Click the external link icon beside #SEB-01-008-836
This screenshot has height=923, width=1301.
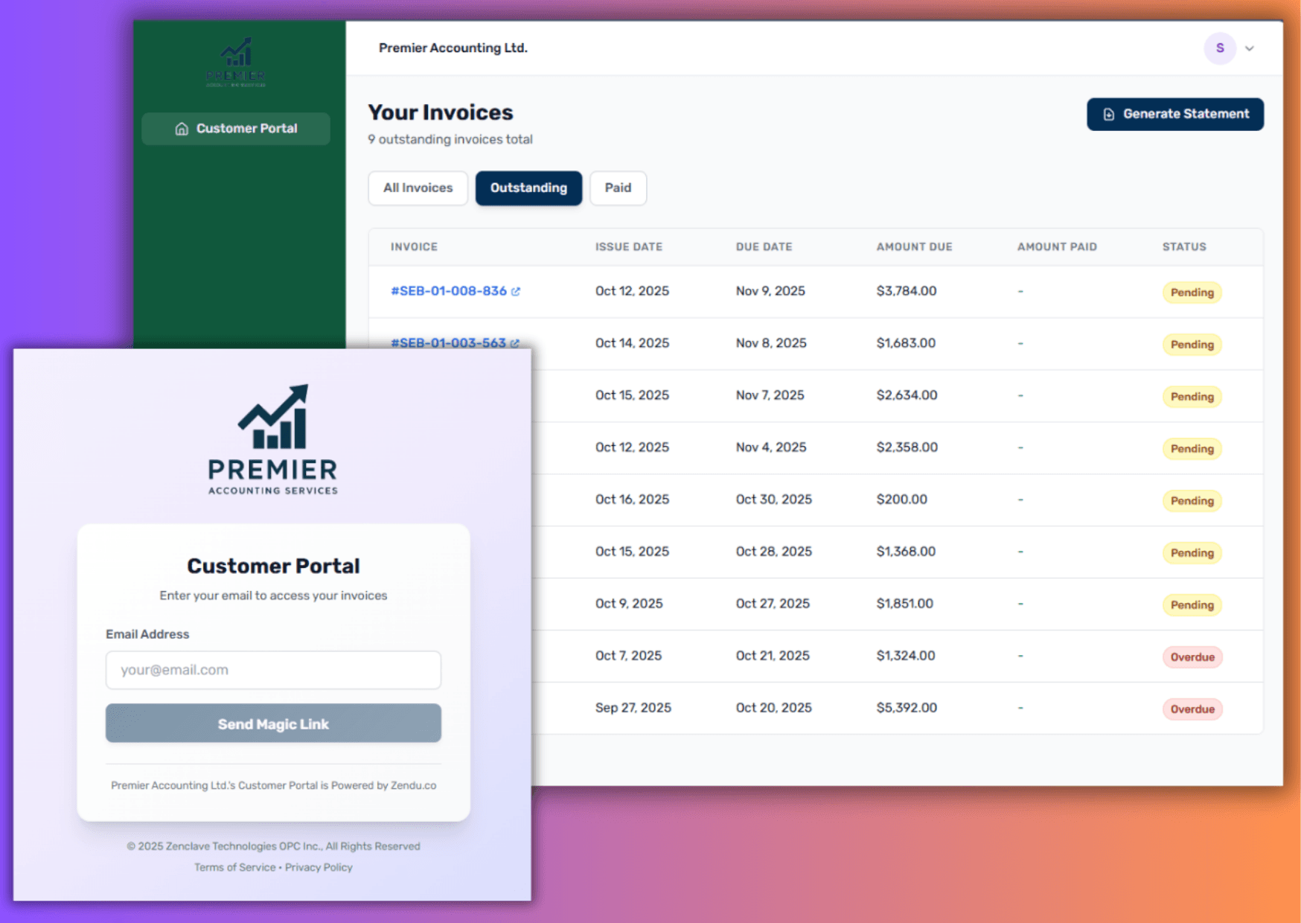click(x=516, y=292)
